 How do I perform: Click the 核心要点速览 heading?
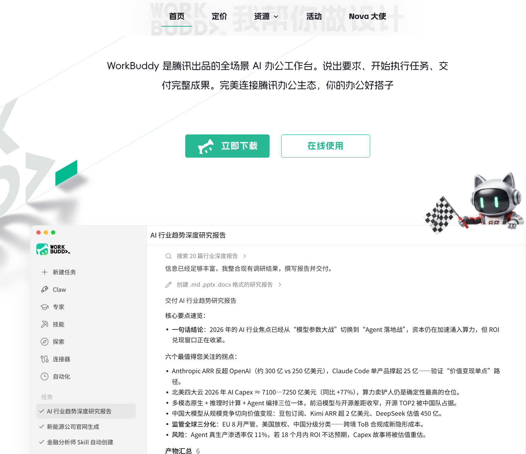click(185, 316)
